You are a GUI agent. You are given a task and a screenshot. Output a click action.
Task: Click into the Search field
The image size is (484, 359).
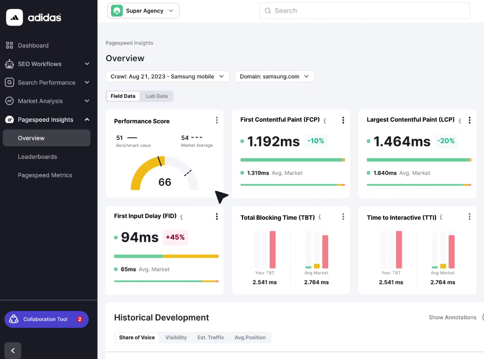365,10
